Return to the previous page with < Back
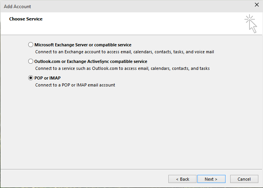Image resolution: width=263 pixels, height=188 pixels. click(182, 179)
